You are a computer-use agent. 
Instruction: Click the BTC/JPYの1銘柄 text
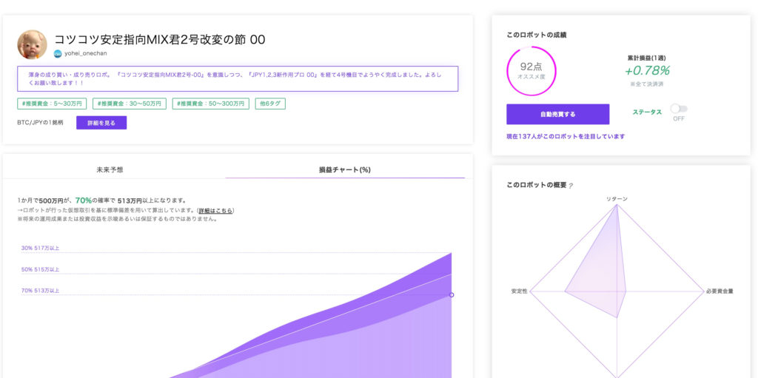coord(40,123)
